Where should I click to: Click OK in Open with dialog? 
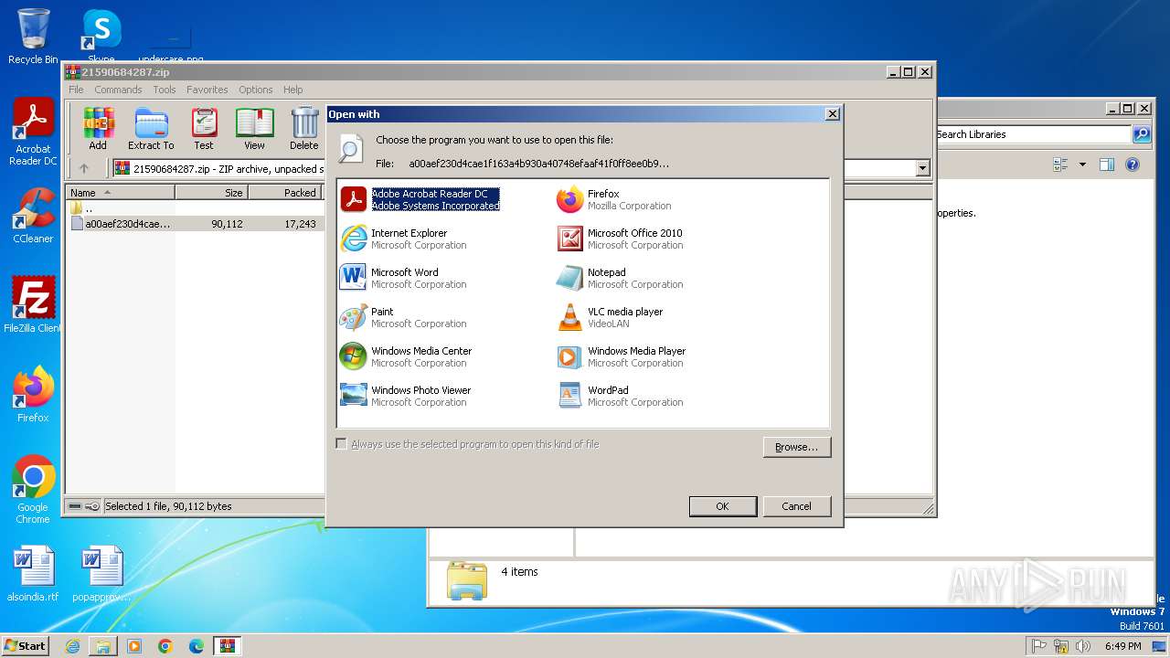click(x=722, y=506)
